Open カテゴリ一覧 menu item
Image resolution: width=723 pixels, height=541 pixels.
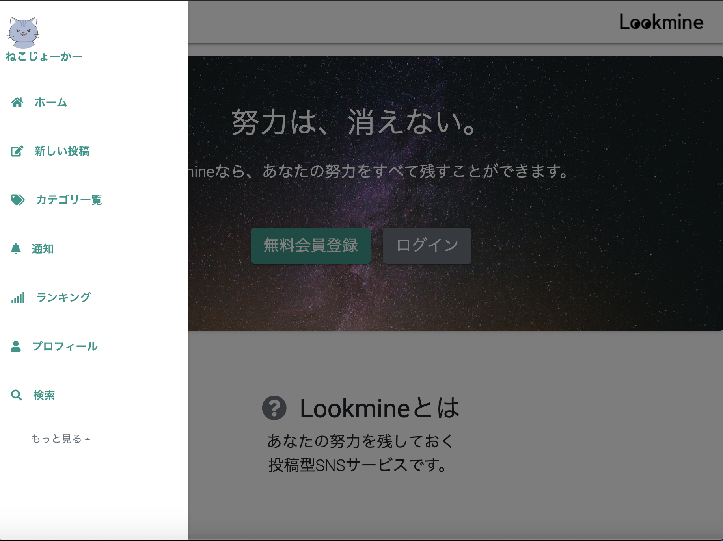69,200
